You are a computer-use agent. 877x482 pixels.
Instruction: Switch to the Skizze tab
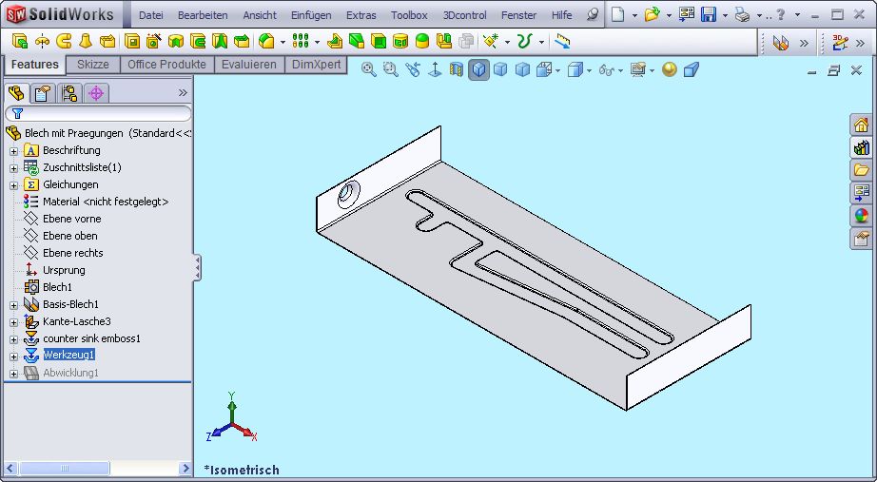pyautogui.click(x=92, y=65)
